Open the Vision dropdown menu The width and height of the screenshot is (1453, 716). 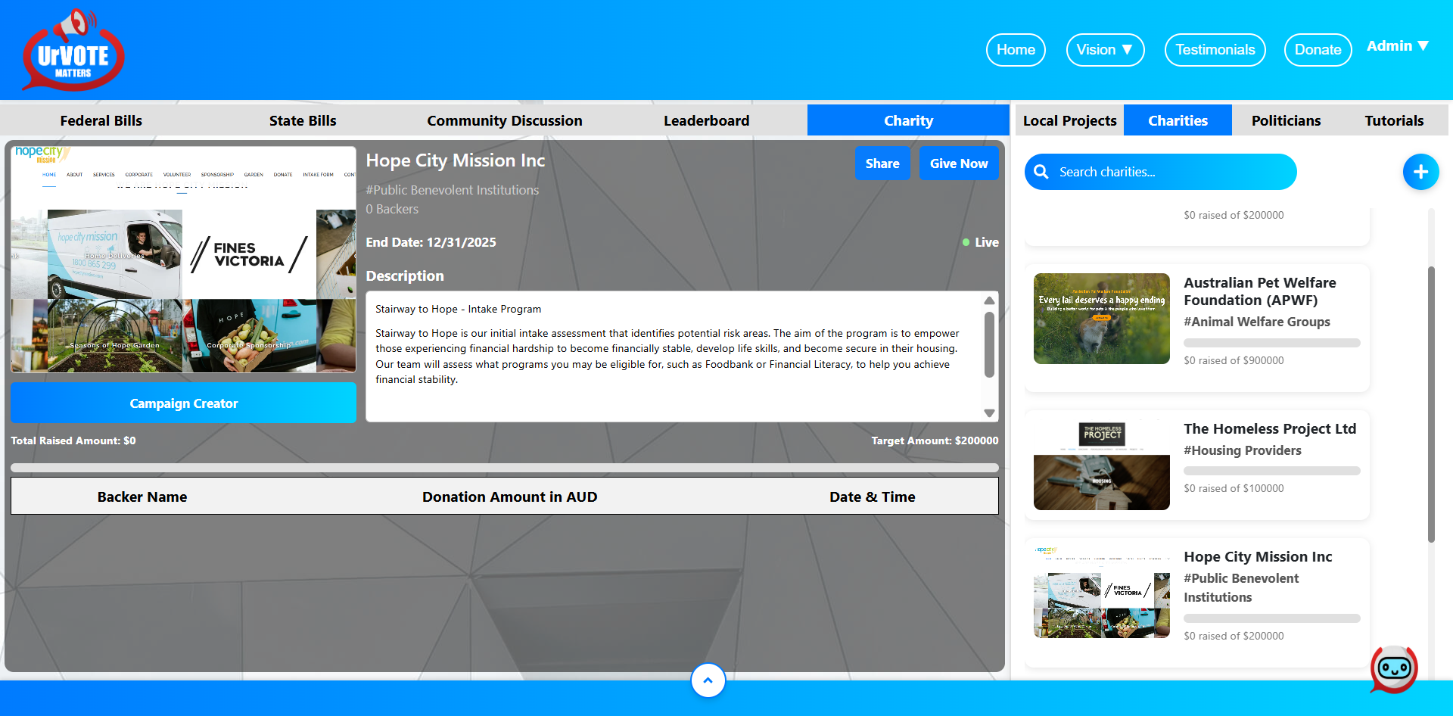pos(1105,50)
